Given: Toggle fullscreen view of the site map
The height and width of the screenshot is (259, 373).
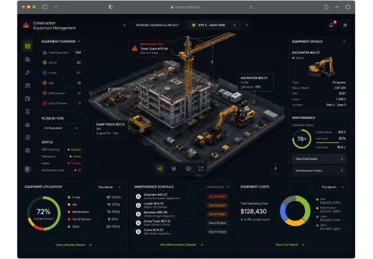Looking at the screenshot, I should [x=200, y=169].
